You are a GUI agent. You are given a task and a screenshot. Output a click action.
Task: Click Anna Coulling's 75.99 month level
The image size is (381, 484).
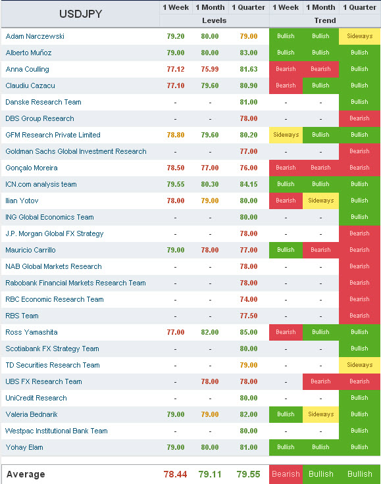point(210,69)
